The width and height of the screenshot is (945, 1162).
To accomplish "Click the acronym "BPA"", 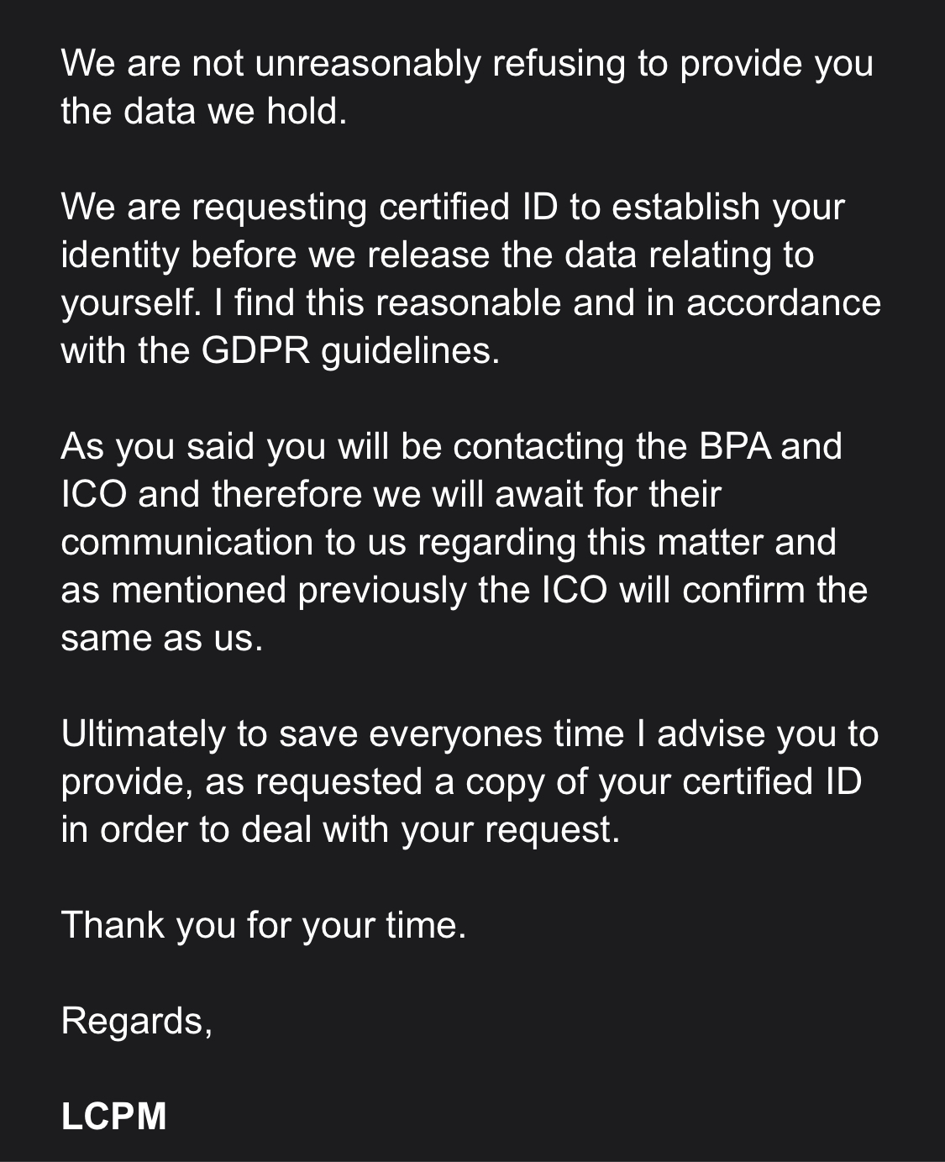I will pos(735,446).
